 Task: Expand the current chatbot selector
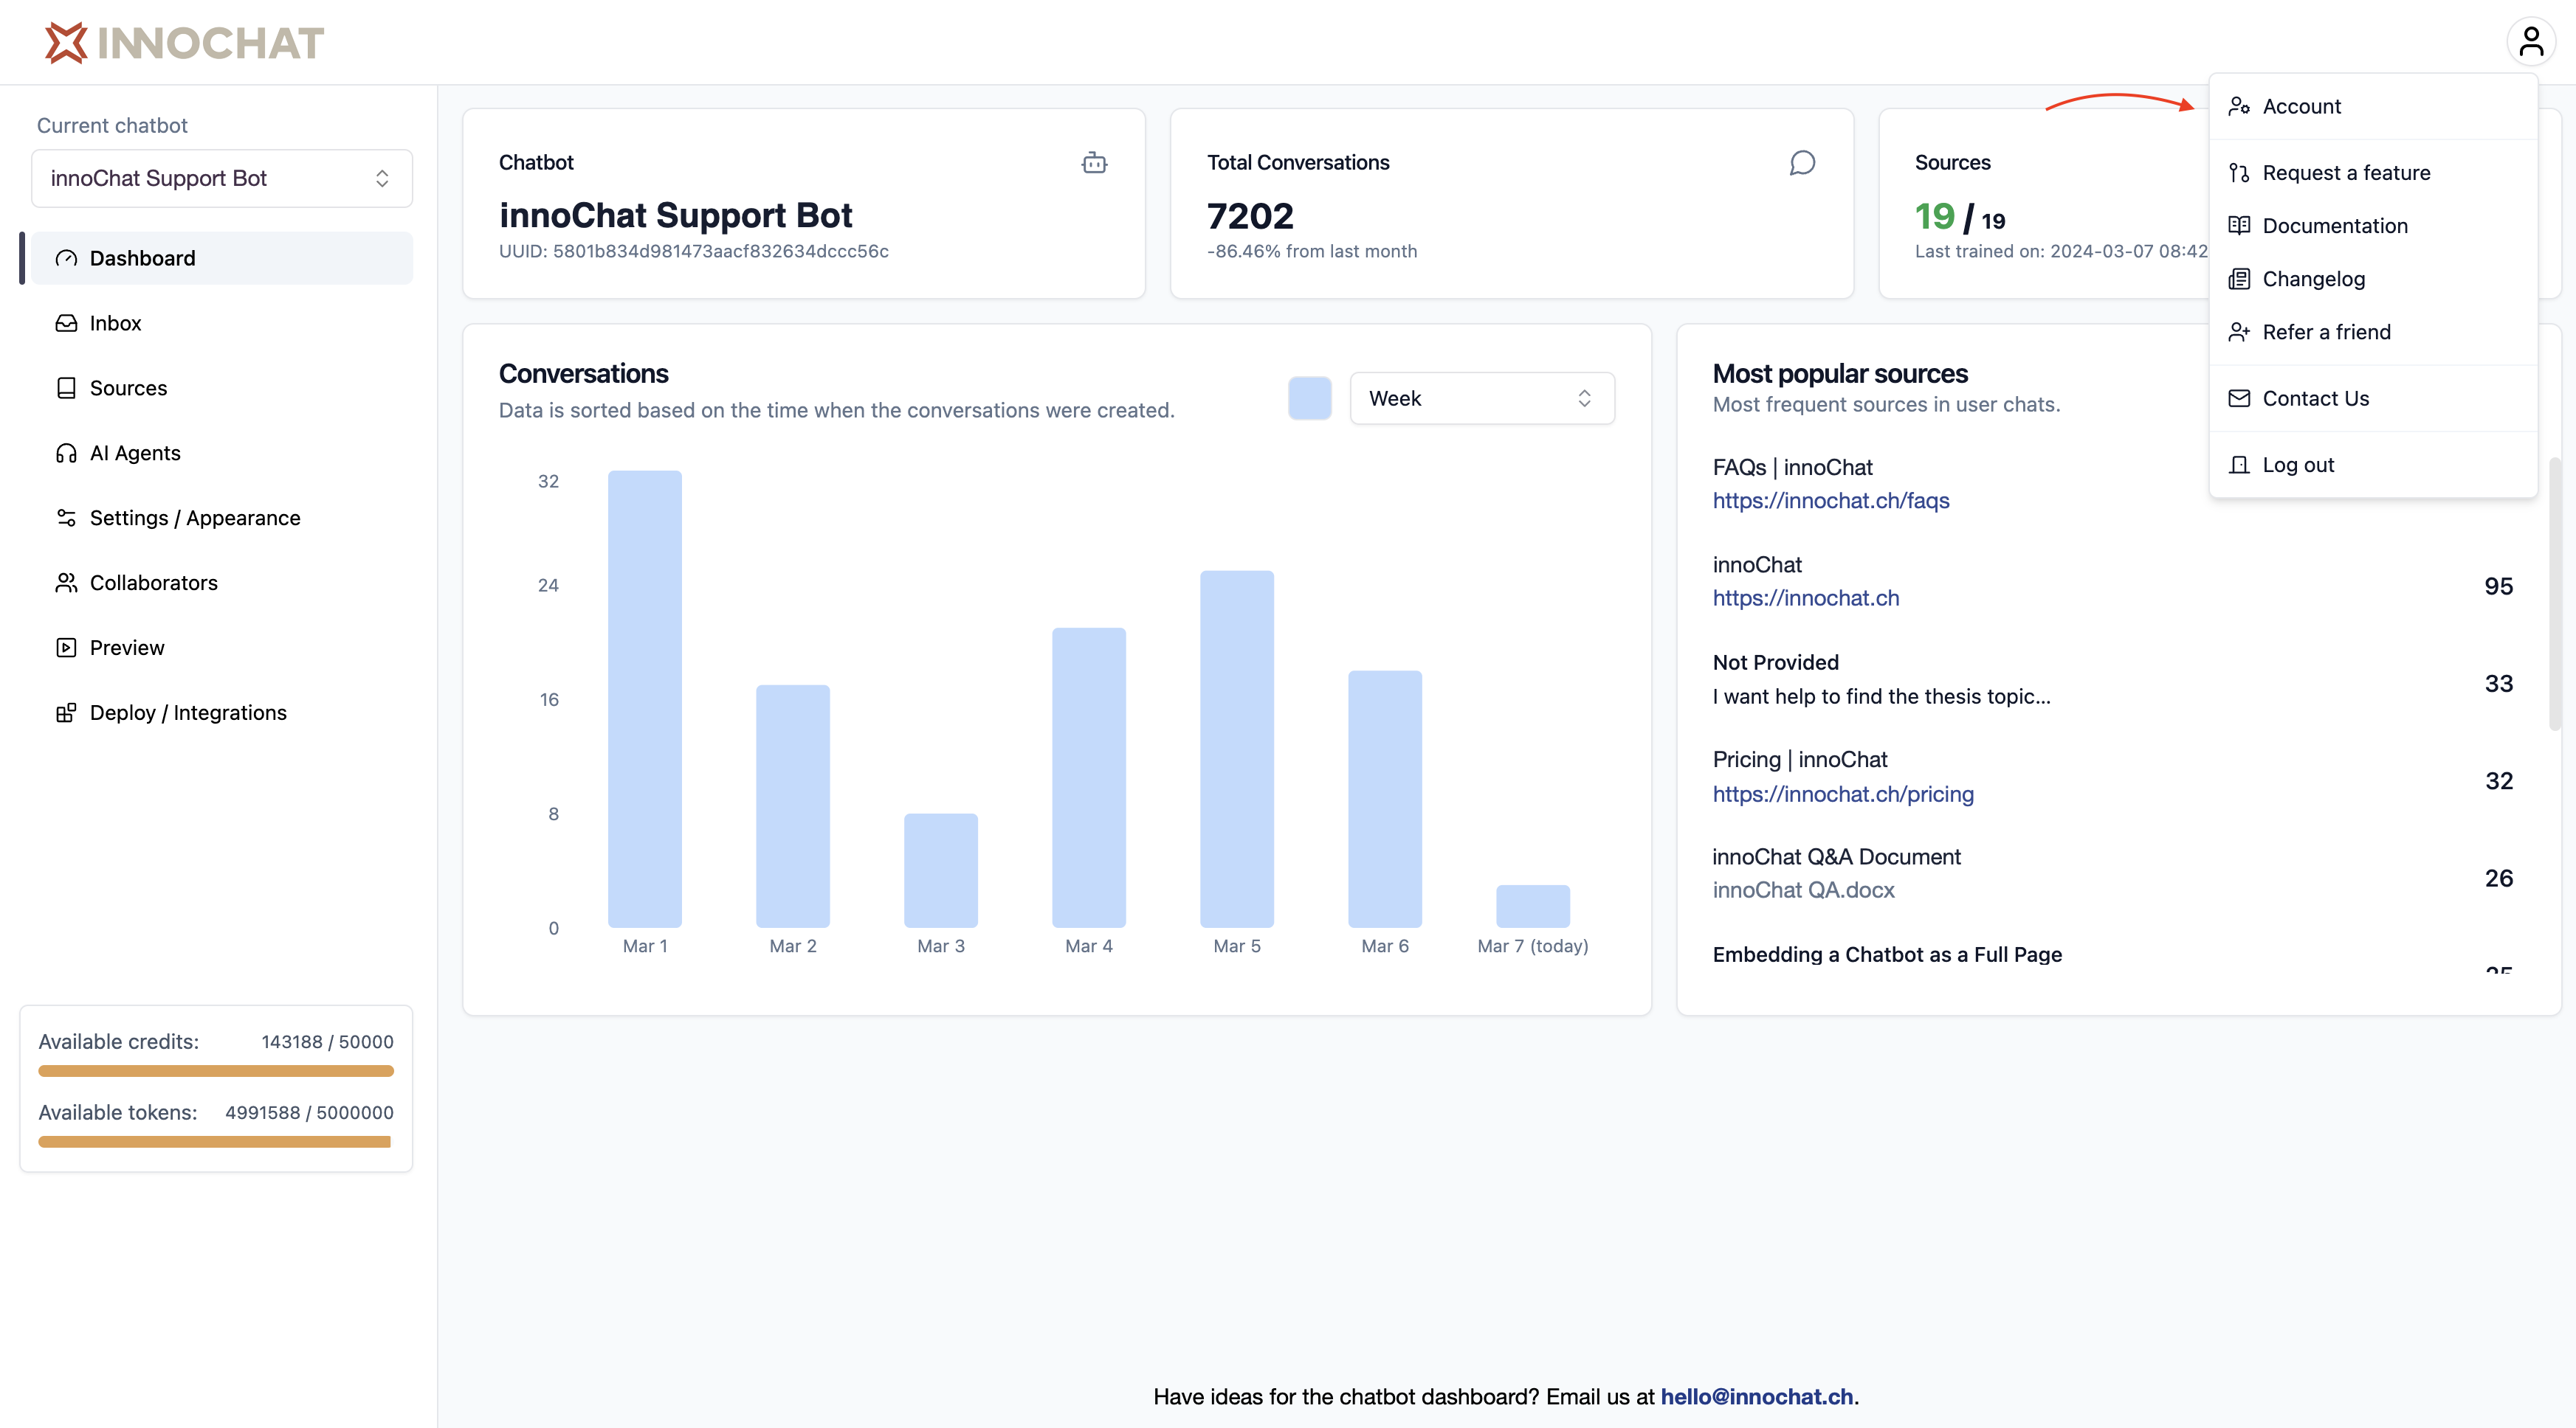pos(221,179)
